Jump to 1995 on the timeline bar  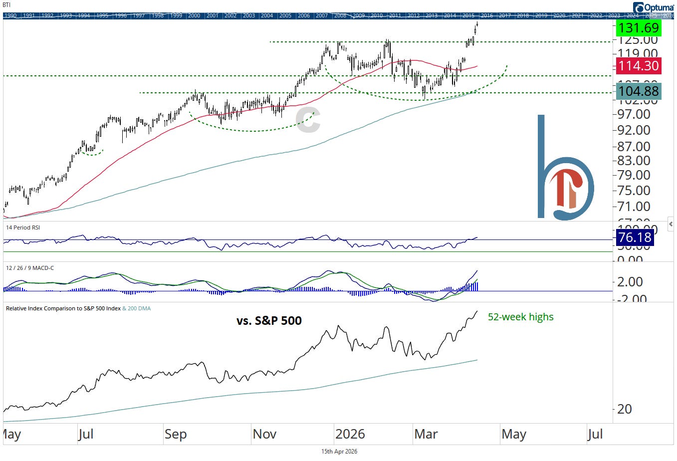point(102,15)
